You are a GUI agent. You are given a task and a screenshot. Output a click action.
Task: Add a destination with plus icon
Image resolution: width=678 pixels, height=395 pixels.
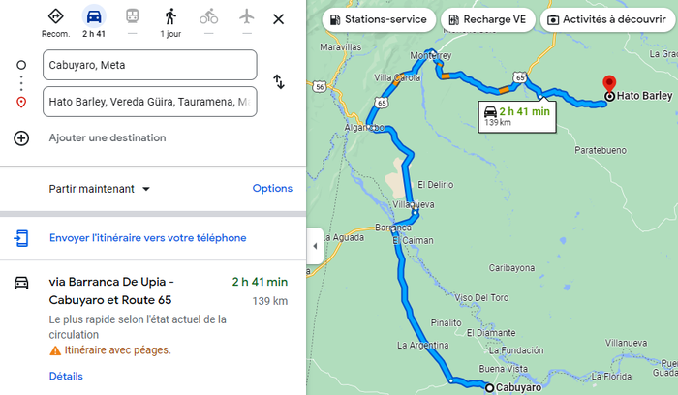pyautogui.click(x=21, y=137)
